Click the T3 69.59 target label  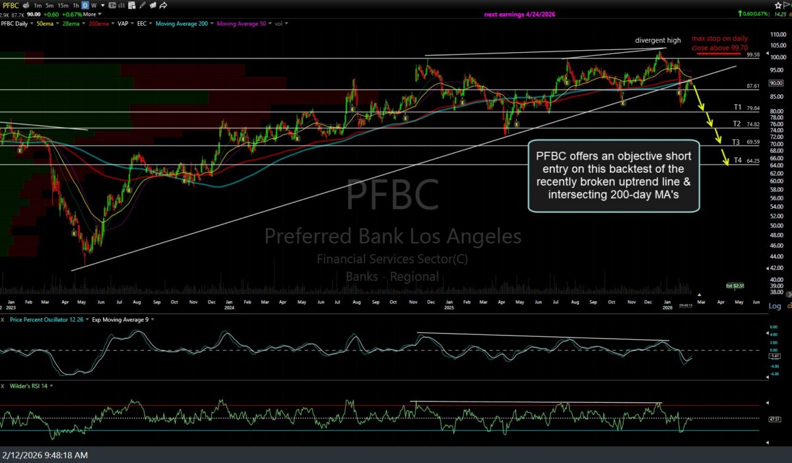746,142
